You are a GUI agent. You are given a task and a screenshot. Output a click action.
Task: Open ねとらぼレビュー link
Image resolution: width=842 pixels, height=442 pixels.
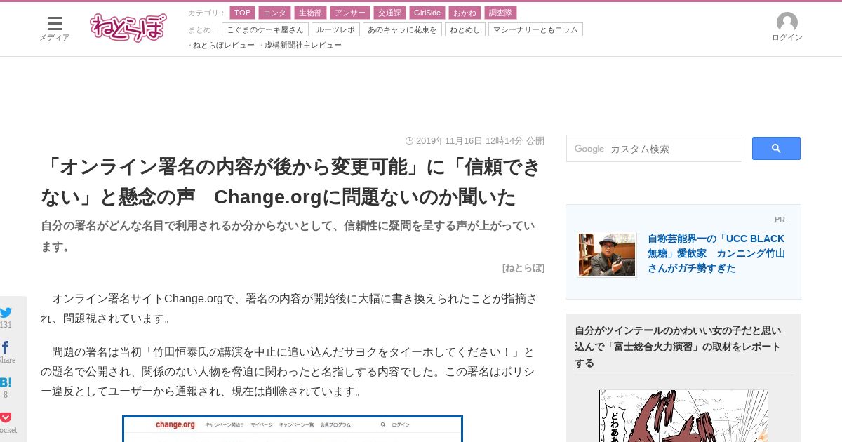[223, 45]
